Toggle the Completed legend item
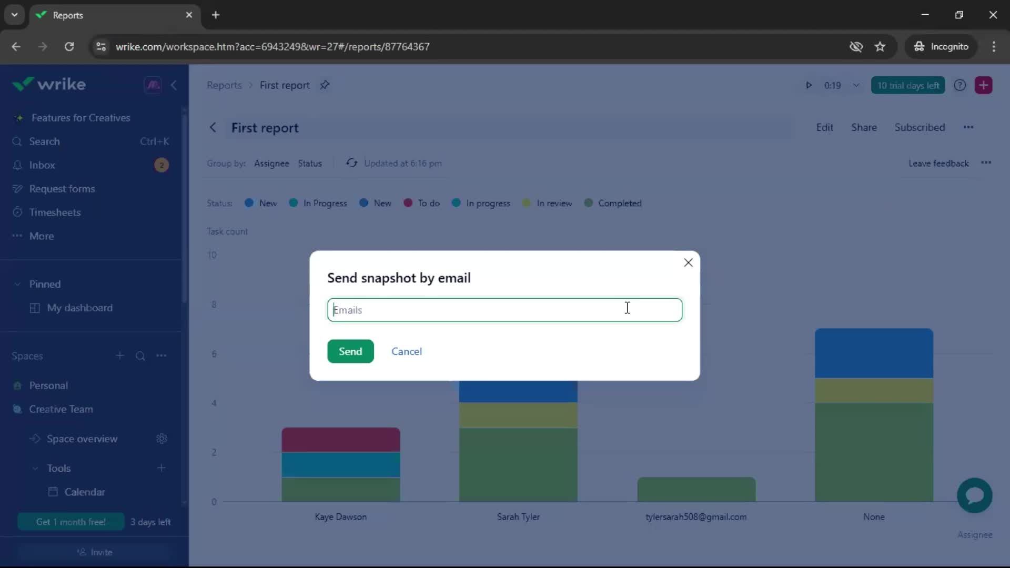 tap(613, 203)
